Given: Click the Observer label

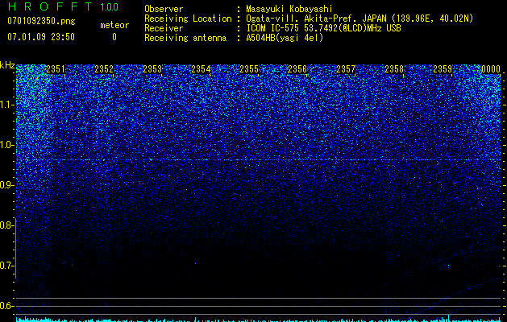Looking at the screenshot, I should pos(164,9).
